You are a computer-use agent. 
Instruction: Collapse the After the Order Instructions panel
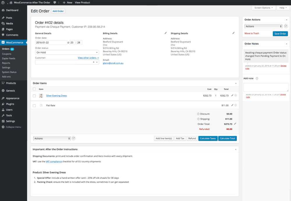[x=236, y=149]
